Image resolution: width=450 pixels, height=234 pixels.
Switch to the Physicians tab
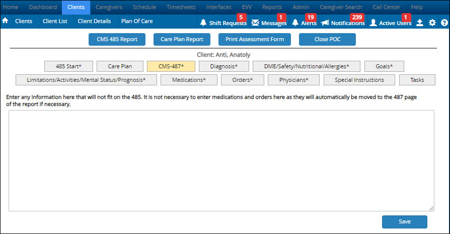coord(293,80)
